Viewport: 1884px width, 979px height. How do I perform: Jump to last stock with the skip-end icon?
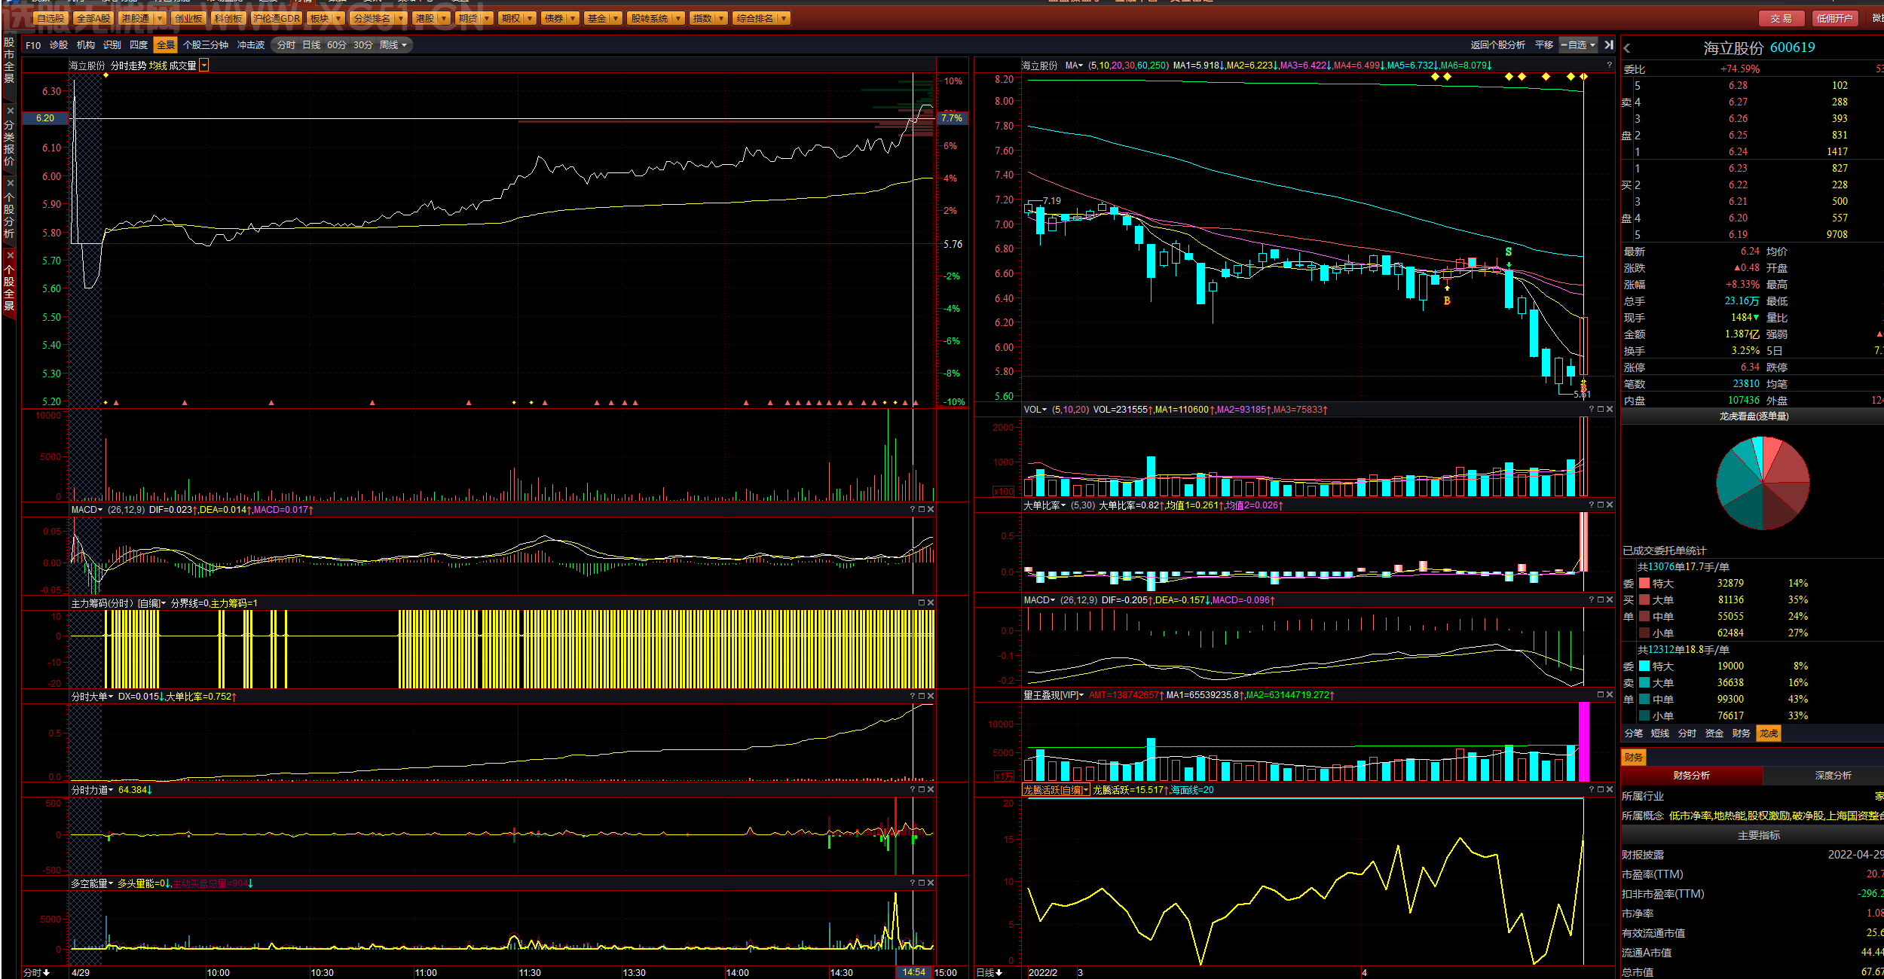1609,45
